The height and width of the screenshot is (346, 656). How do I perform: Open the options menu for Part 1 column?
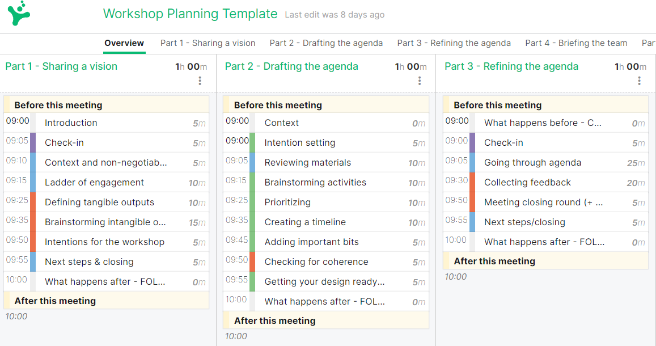200,81
